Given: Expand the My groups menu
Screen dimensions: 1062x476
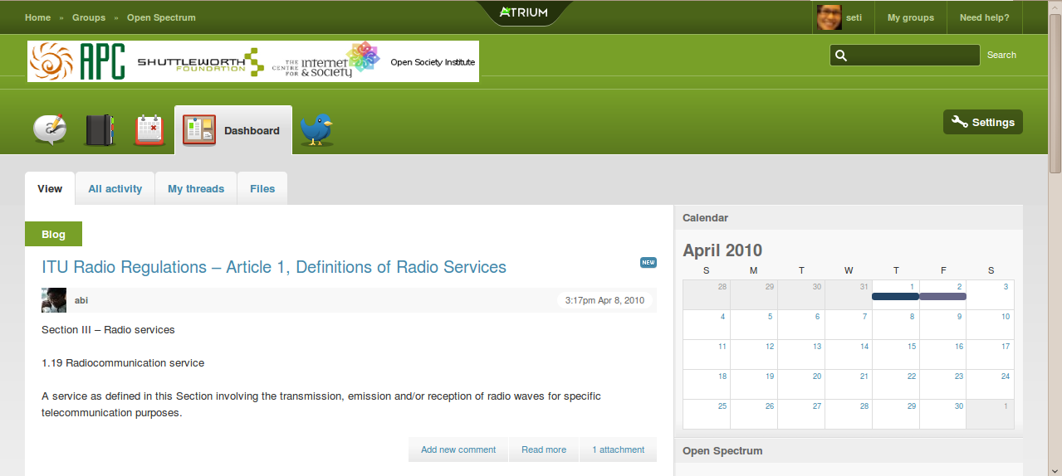Looking at the screenshot, I should (910, 17).
